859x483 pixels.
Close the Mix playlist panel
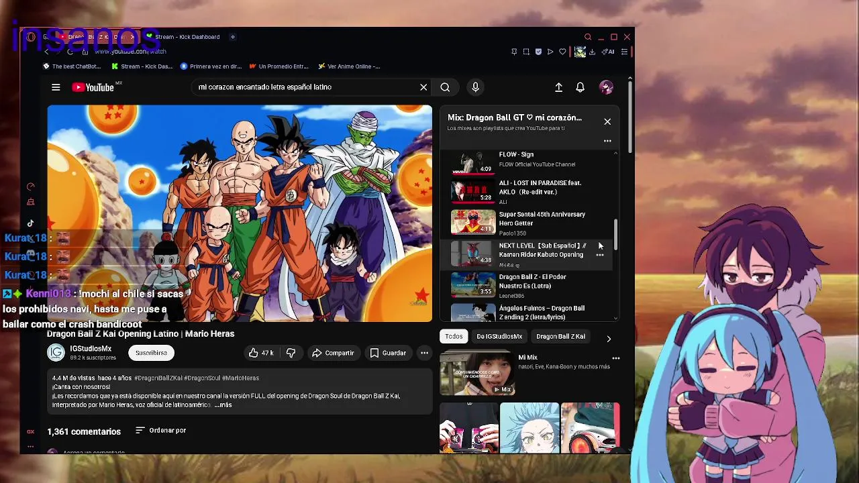click(x=607, y=121)
